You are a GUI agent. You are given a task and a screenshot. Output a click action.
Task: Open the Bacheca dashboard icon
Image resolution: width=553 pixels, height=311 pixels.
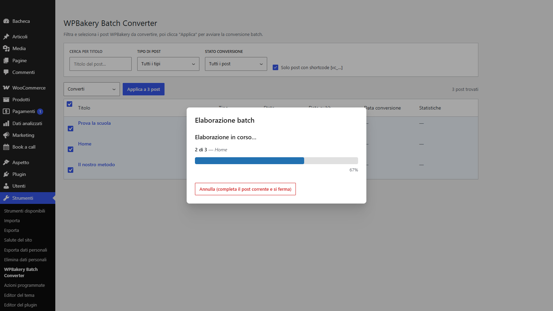point(6,21)
